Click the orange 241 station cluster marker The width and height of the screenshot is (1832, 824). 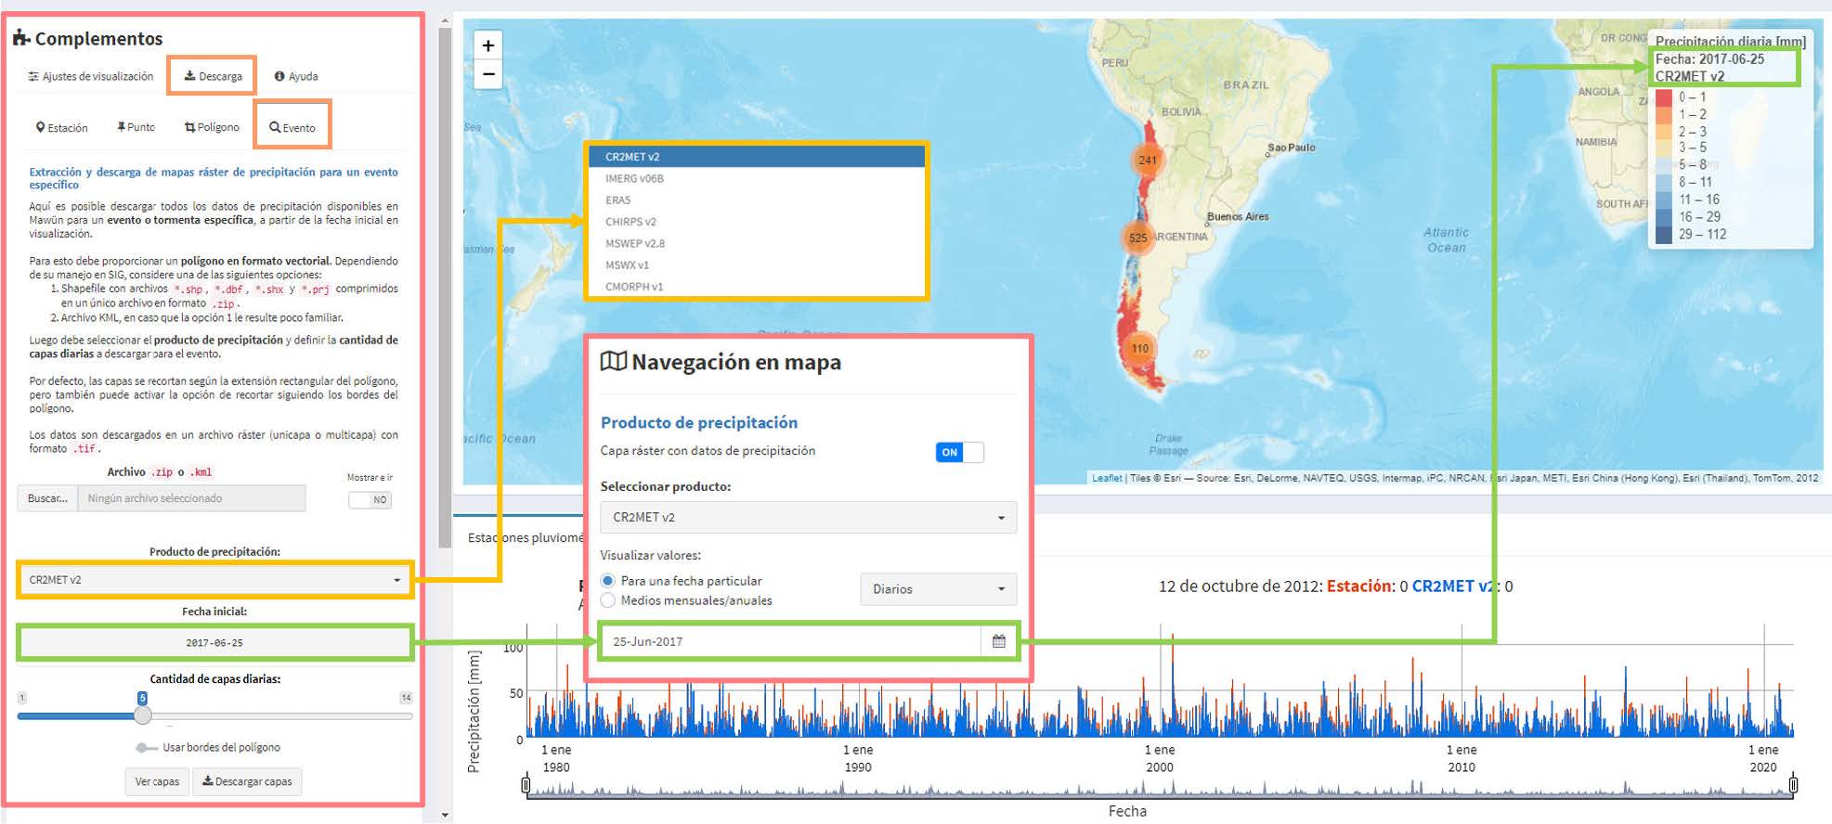[x=1148, y=160]
